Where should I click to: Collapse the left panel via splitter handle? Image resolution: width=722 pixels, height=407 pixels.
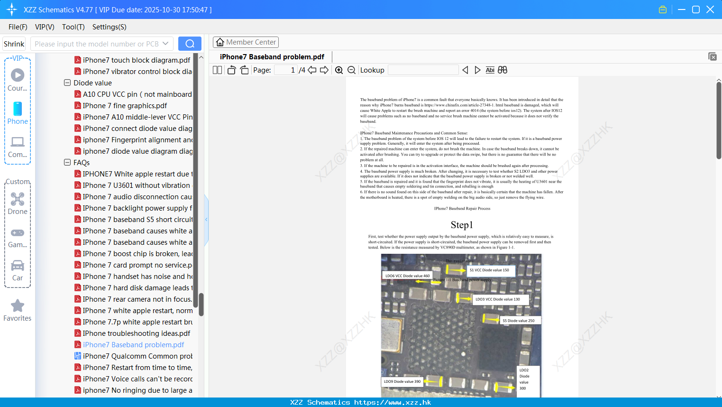(206, 220)
